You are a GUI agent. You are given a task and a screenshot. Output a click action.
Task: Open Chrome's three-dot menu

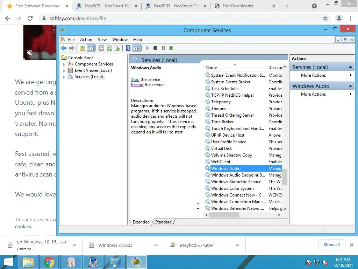click(x=350, y=18)
